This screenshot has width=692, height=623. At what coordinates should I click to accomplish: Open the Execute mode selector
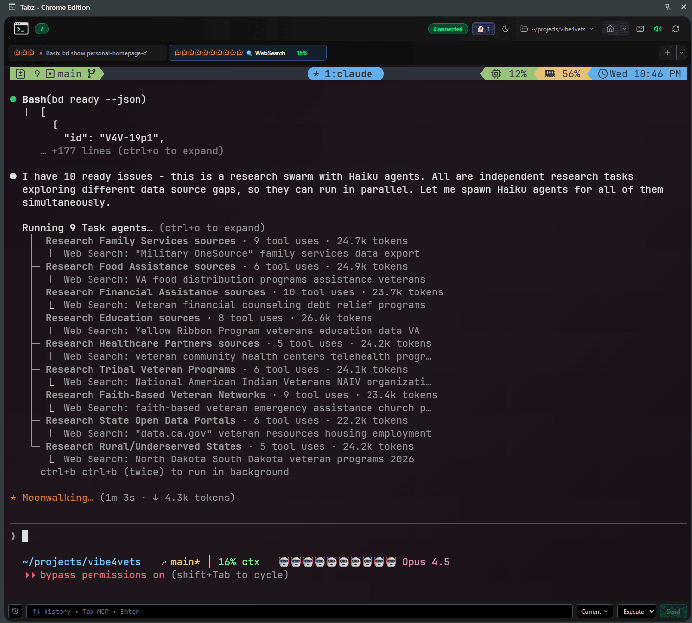point(637,611)
